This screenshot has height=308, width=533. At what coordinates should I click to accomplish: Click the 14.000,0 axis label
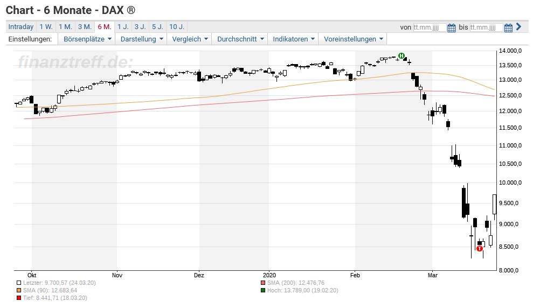click(510, 51)
